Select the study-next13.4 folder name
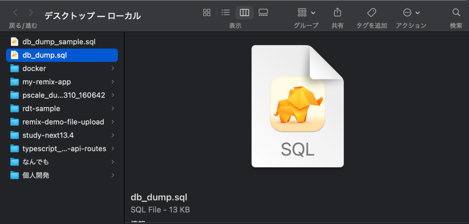469x224 pixels. click(x=48, y=136)
